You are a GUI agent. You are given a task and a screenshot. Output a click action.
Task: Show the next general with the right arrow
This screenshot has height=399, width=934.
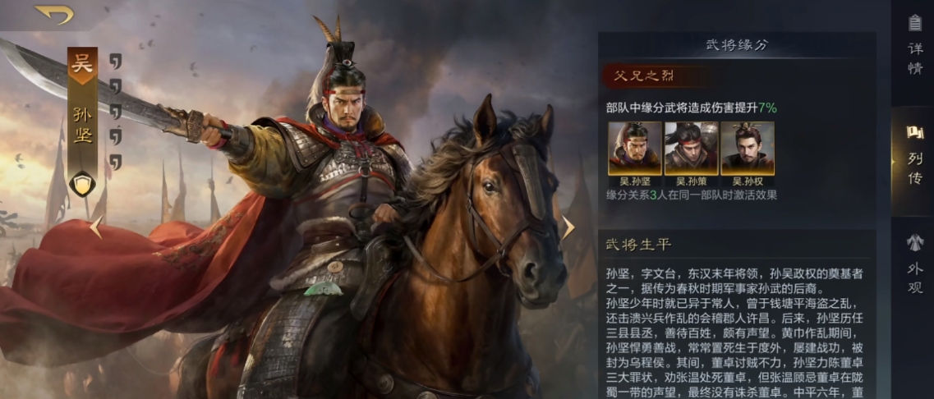568,227
